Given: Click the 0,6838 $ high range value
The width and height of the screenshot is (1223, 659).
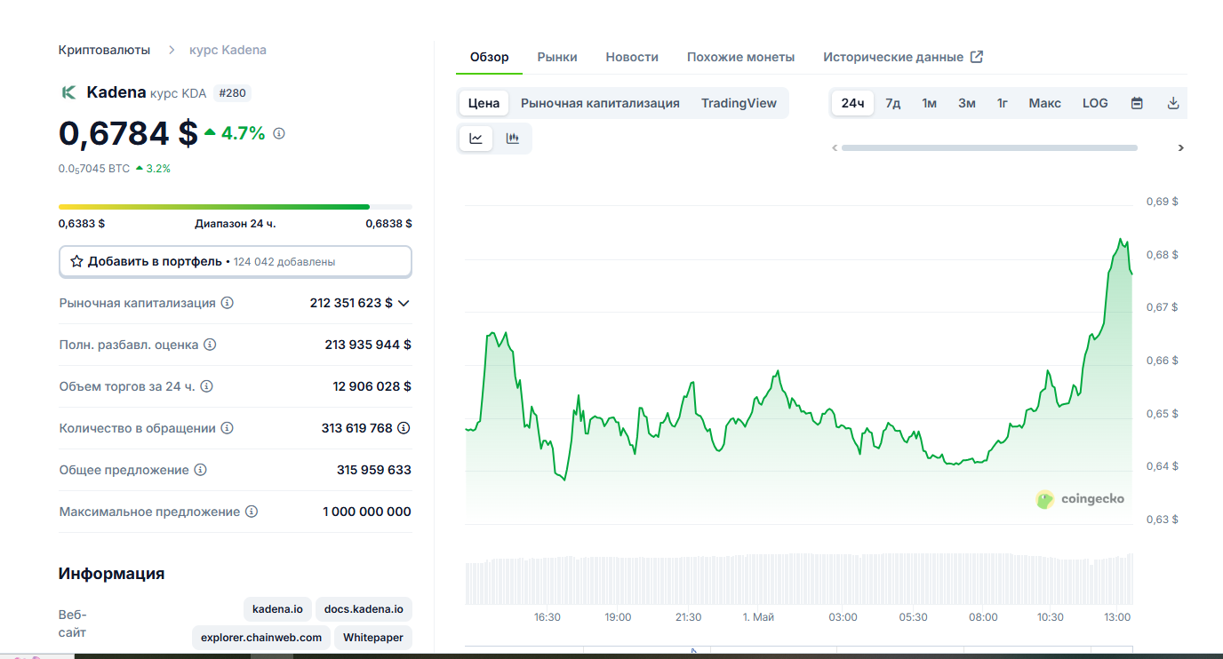Looking at the screenshot, I should pyautogui.click(x=388, y=224).
